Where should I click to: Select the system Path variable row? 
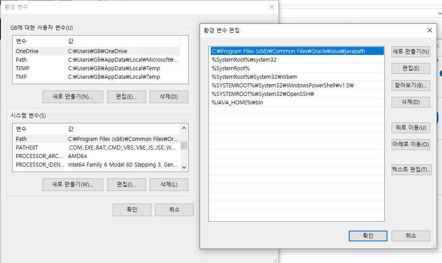97,139
